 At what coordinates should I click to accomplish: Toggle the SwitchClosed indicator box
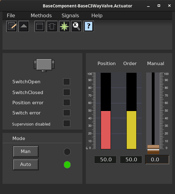67,92
